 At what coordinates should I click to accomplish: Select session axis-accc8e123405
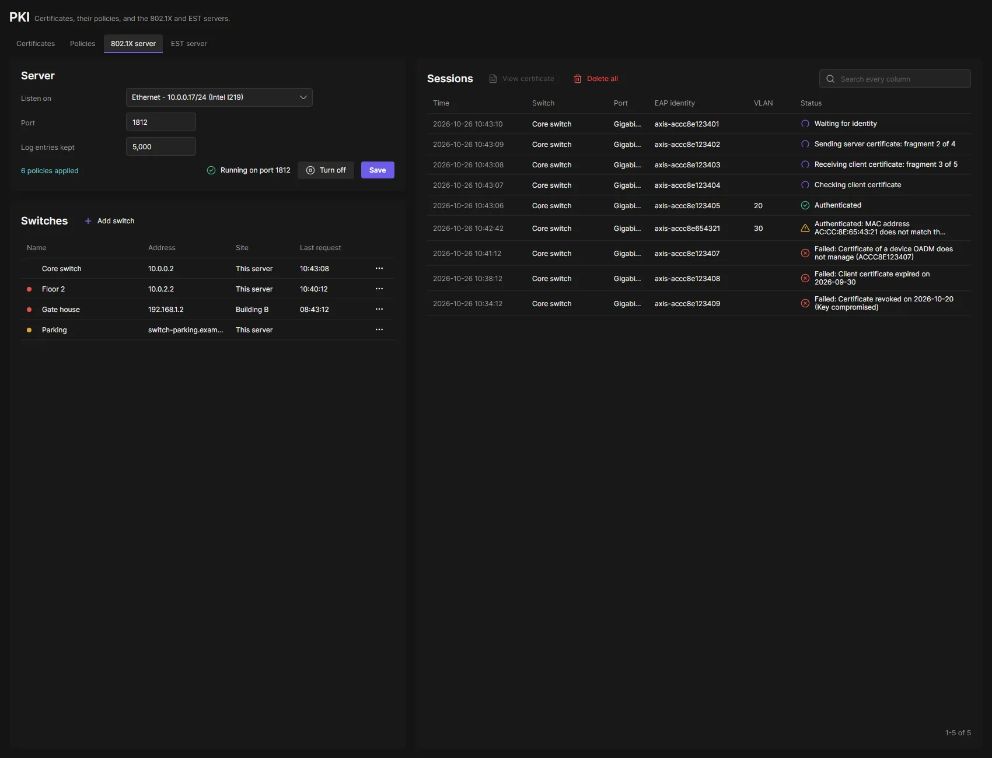[x=699, y=205]
